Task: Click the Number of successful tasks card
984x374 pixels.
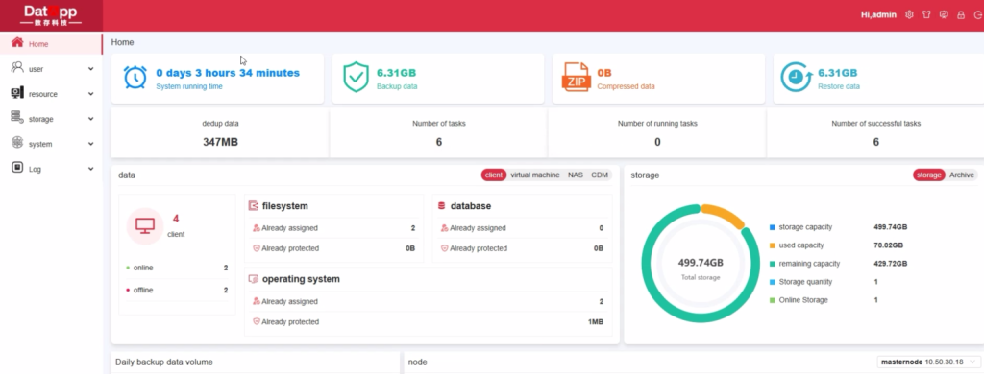Action: pyautogui.click(x=876, y=133)
